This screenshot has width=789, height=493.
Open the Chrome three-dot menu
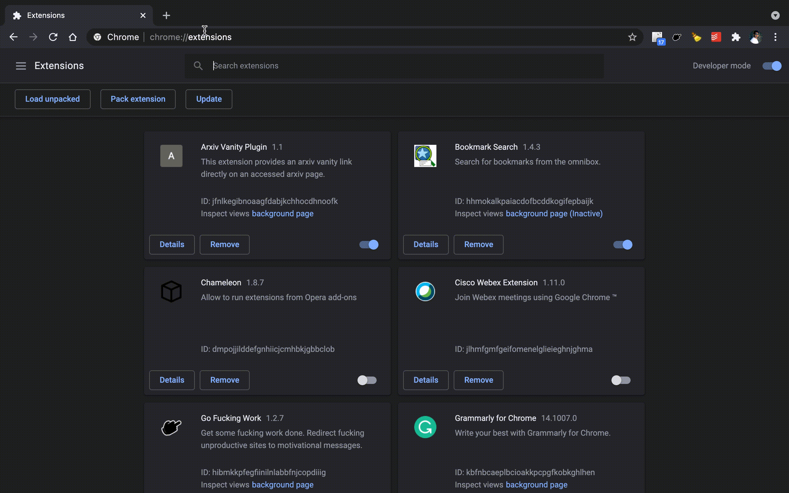click(775, 37)
